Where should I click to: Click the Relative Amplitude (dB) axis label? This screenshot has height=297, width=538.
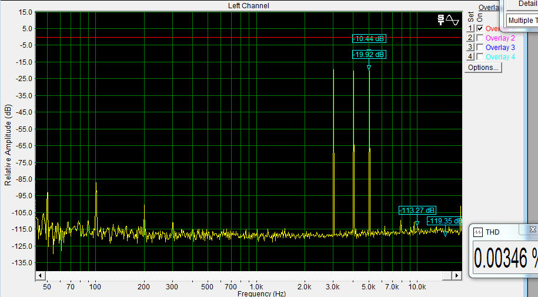8,145
